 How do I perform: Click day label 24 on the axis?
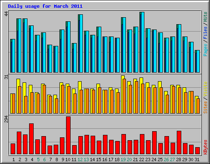pos(154,159)
